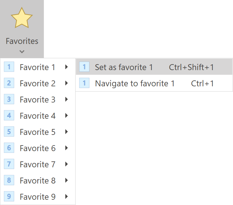
Task: Click the Favorite 5 menu item
Action: click(x=37, y=132)
